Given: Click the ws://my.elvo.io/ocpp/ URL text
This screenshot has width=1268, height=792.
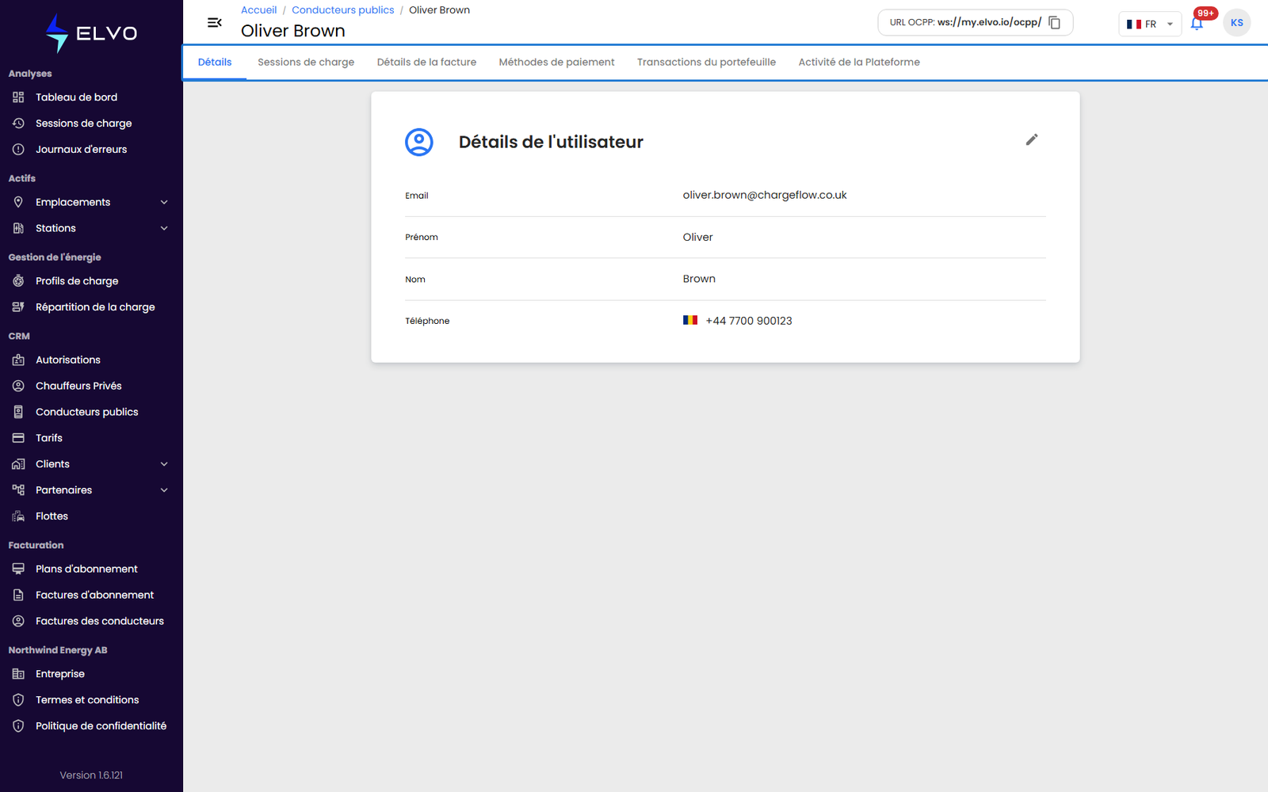Looking at the screenshot, I should (989, 22).
